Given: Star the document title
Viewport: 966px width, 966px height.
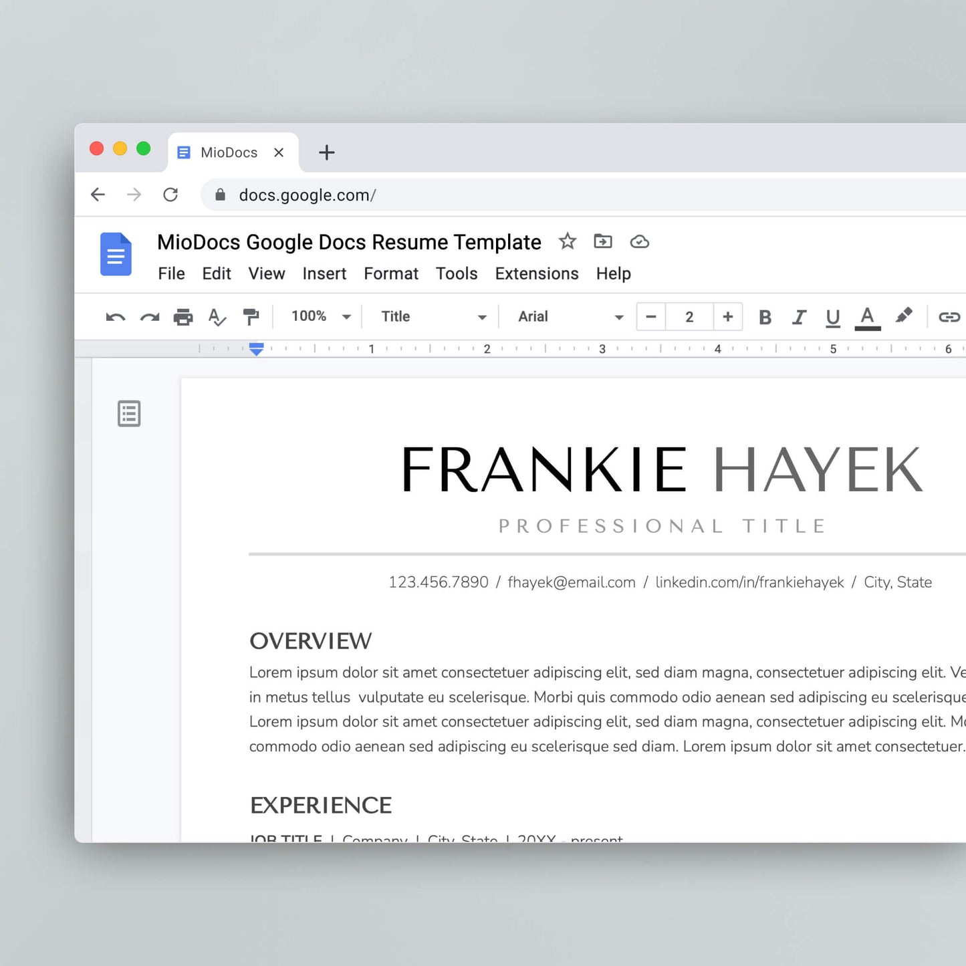Looking at the screenshot, I should (568, 241).
